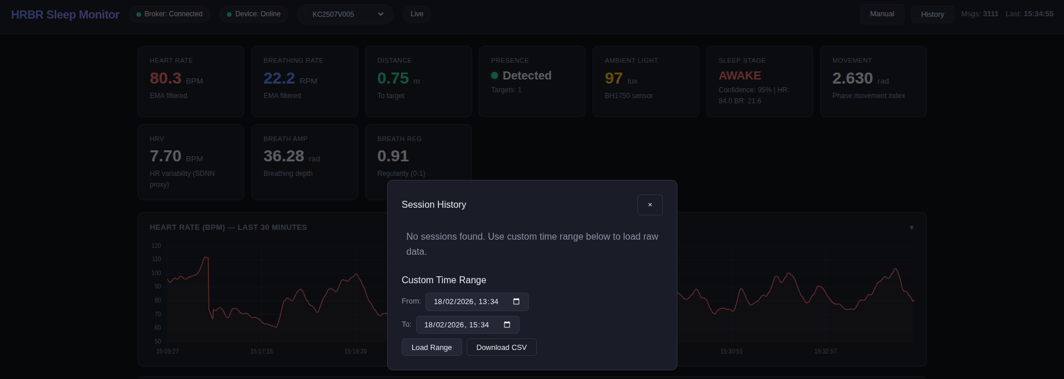Click the Msgs: 3111 counter

coord(979,14)
